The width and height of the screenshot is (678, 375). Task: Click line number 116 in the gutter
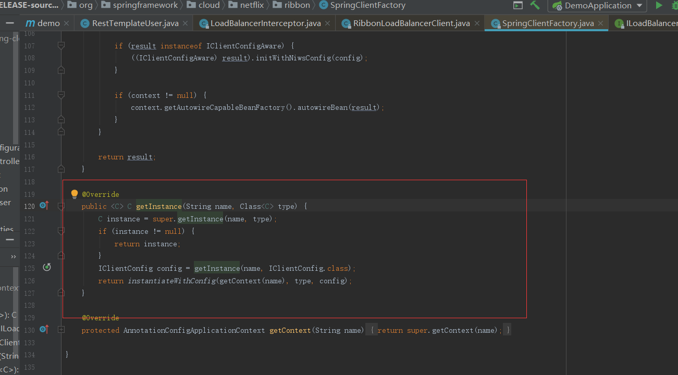click(29, 157)
